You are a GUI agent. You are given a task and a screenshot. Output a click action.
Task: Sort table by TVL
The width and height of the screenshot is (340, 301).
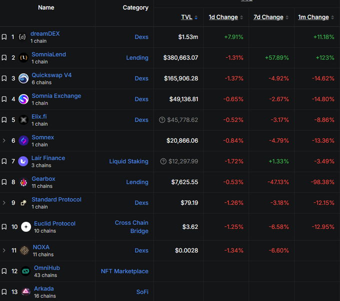pos(189,17)
